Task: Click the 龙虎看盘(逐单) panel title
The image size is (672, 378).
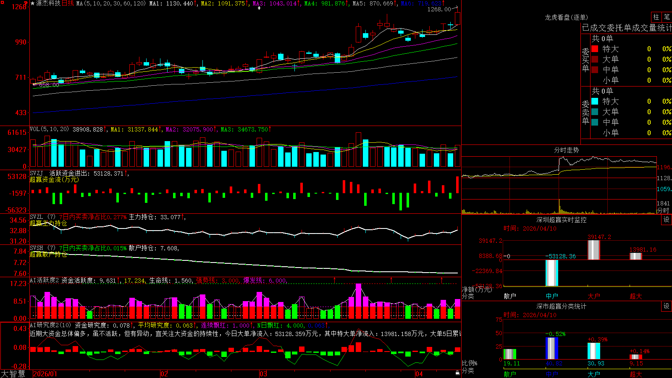Action: pyautogui.click(x=566, y=17)
